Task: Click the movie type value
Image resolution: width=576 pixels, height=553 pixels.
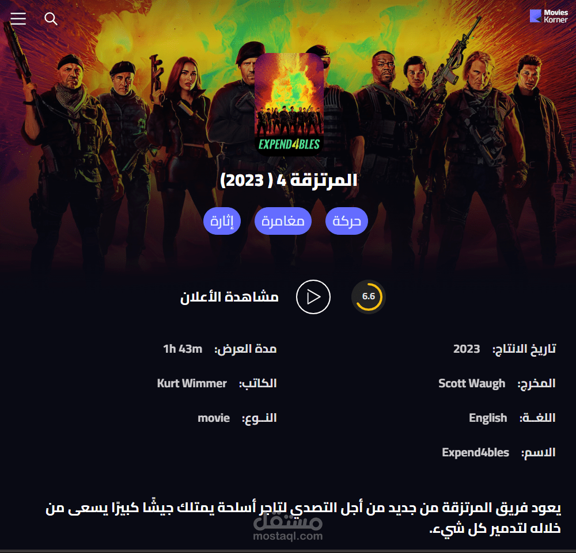Action: coord(214,418)
